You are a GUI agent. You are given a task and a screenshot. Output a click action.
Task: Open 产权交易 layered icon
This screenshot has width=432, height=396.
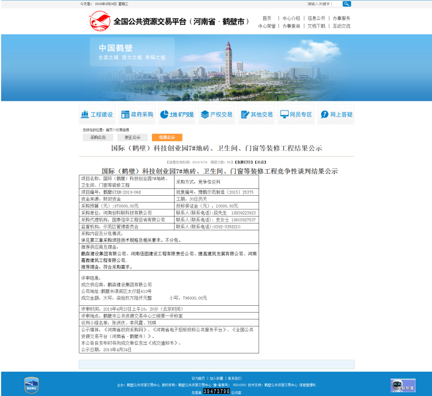click(205, 114)
